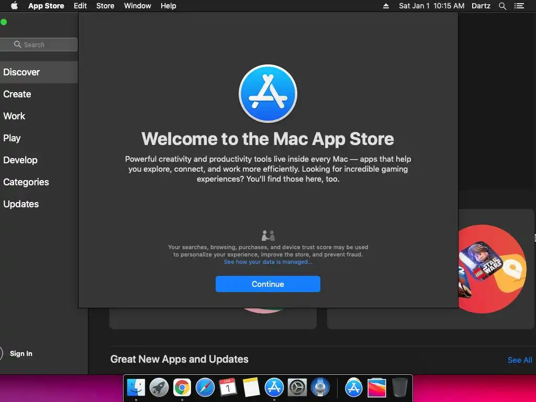Screen dimensions: 536x402
Task: Open the Store menu
Action: click(x=105, y=6)
